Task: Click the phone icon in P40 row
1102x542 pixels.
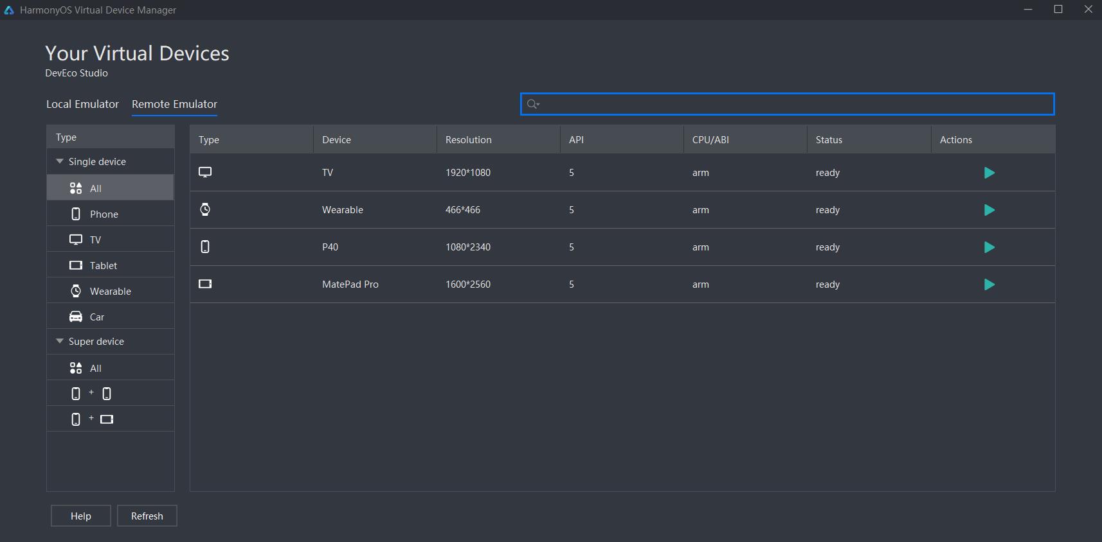Action: (205, 247)
